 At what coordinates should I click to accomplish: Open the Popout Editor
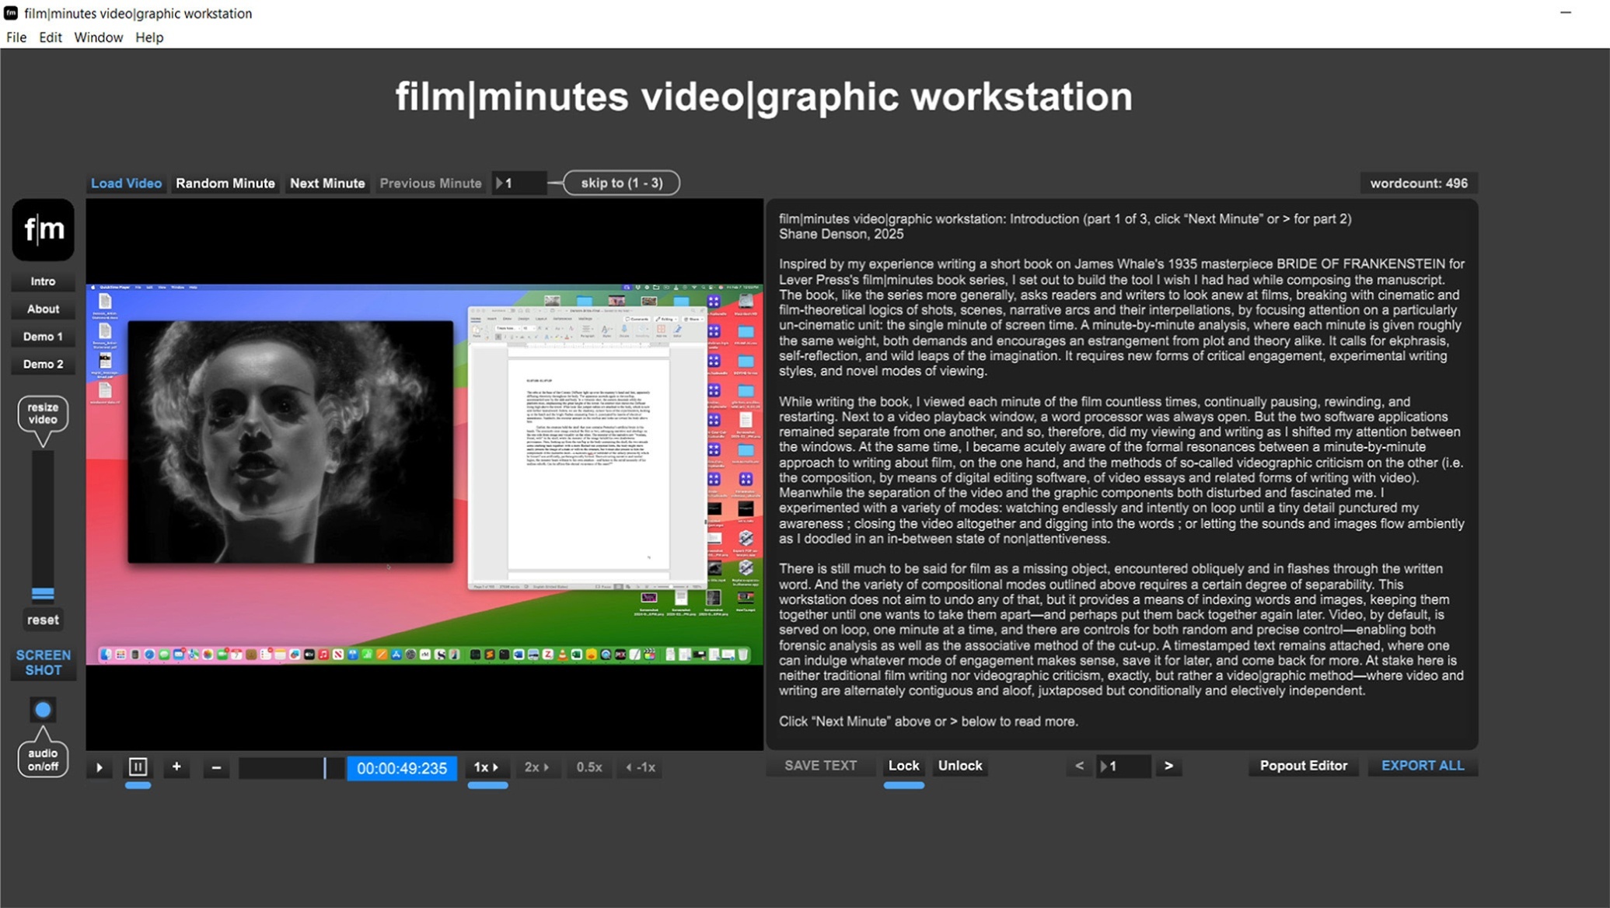point(1303,766)
